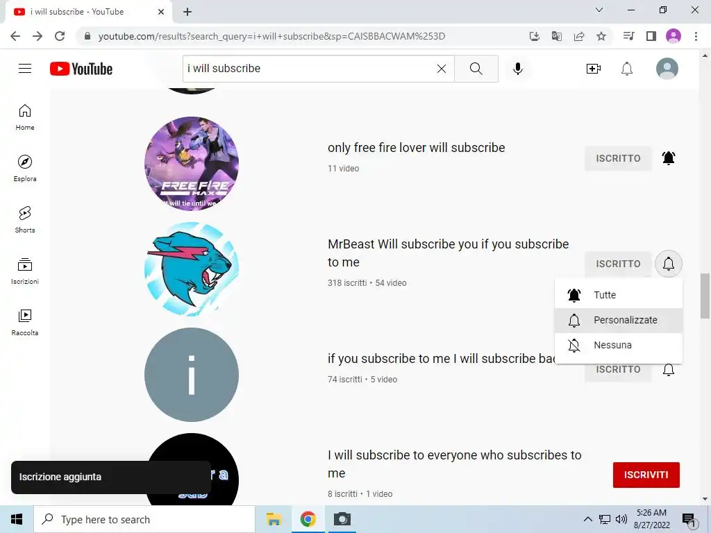Viewport: 711px width, 533px height.
Task: Reload the page
Action: coord(60,36)
